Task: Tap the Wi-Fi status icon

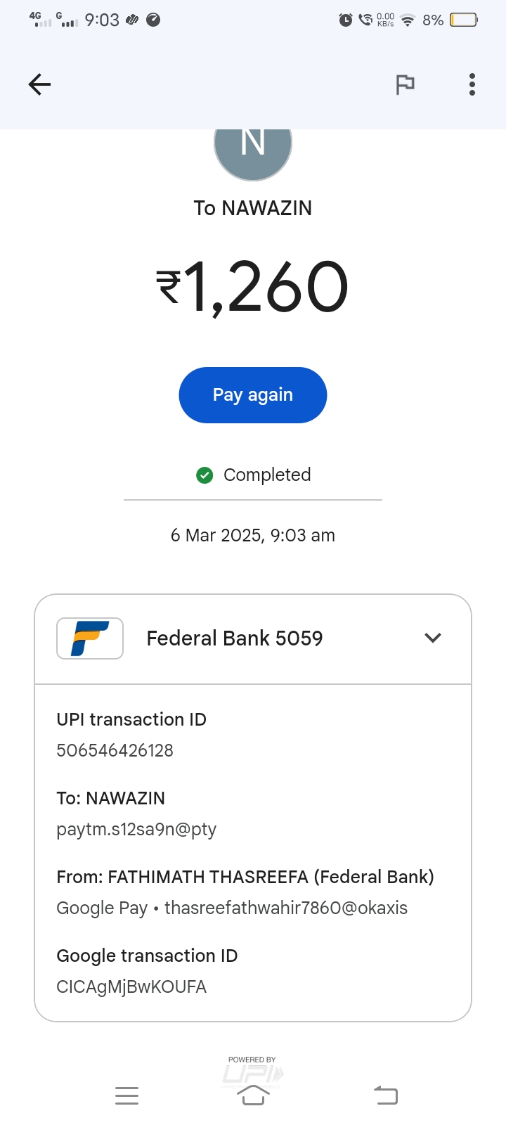Action: click(x=408, y=20)
